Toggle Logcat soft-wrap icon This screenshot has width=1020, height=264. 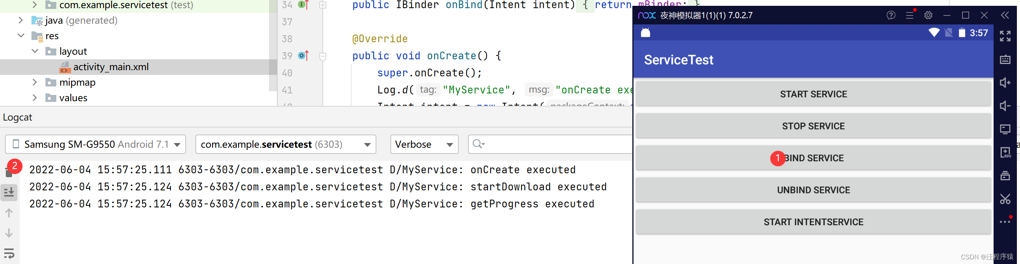(9, 253)
